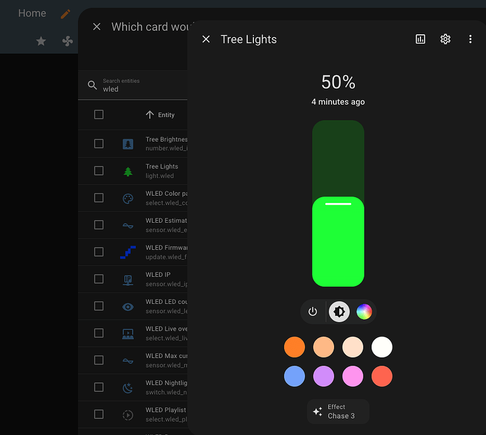
Task: Click the WLED Playlist icon
Action: tap(128, 415)
